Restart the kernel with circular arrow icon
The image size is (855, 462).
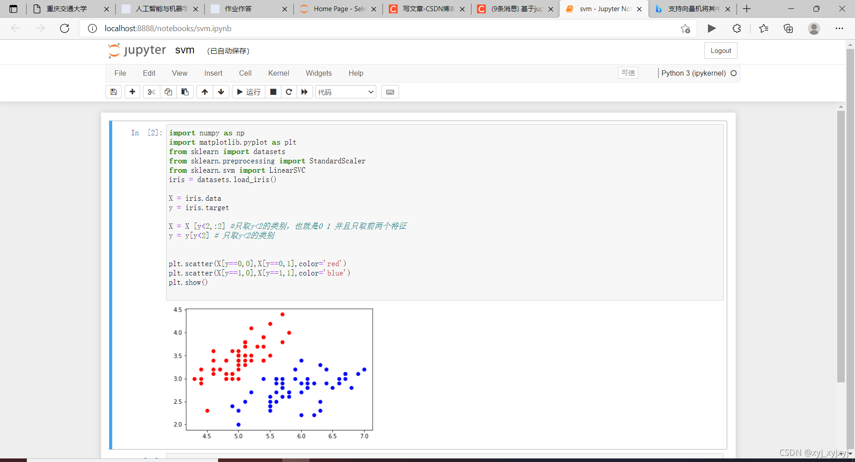click(289, 92)
